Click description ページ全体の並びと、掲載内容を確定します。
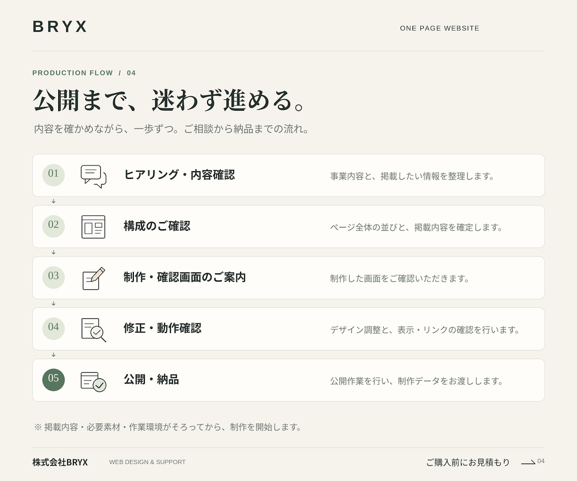The width and height of the screenshot is (577, 481). [x=417, y=227]
